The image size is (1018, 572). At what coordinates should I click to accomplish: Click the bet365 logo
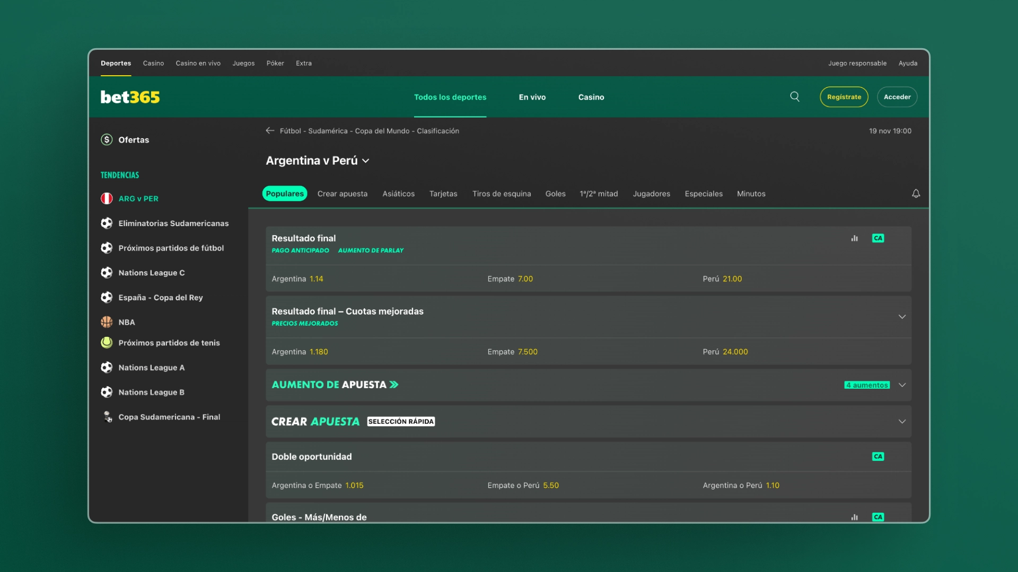tap(130, 97)
